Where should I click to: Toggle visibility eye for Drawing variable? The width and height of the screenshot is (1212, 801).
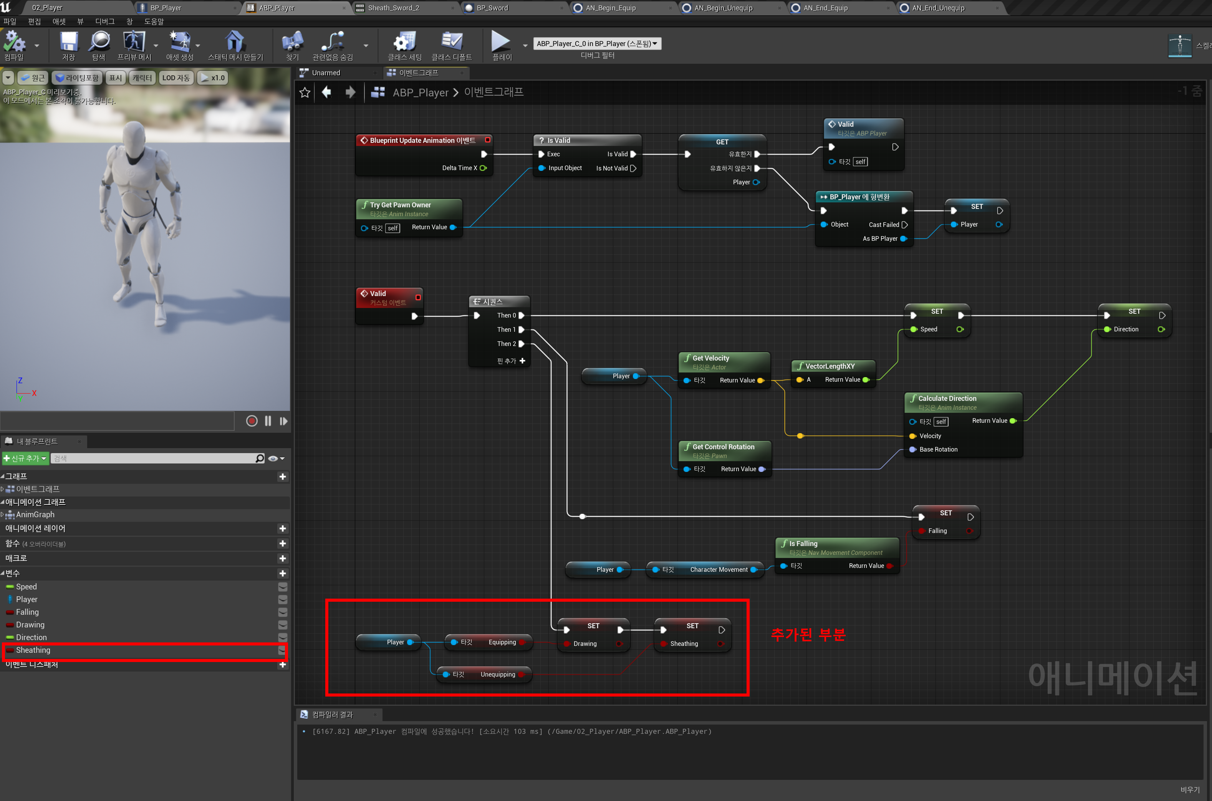[282, 625]
